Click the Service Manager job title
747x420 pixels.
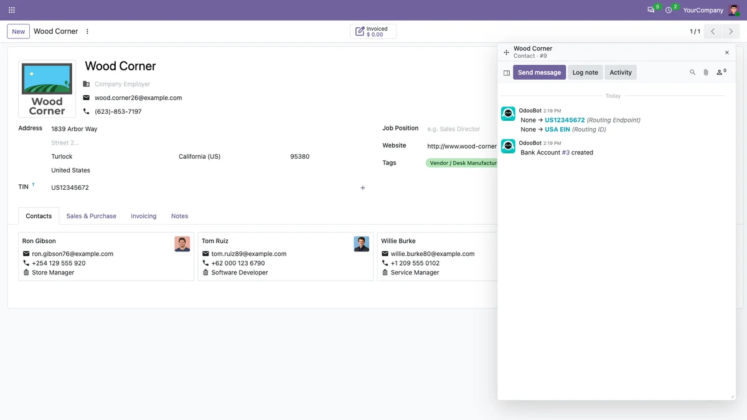[415, 273]
